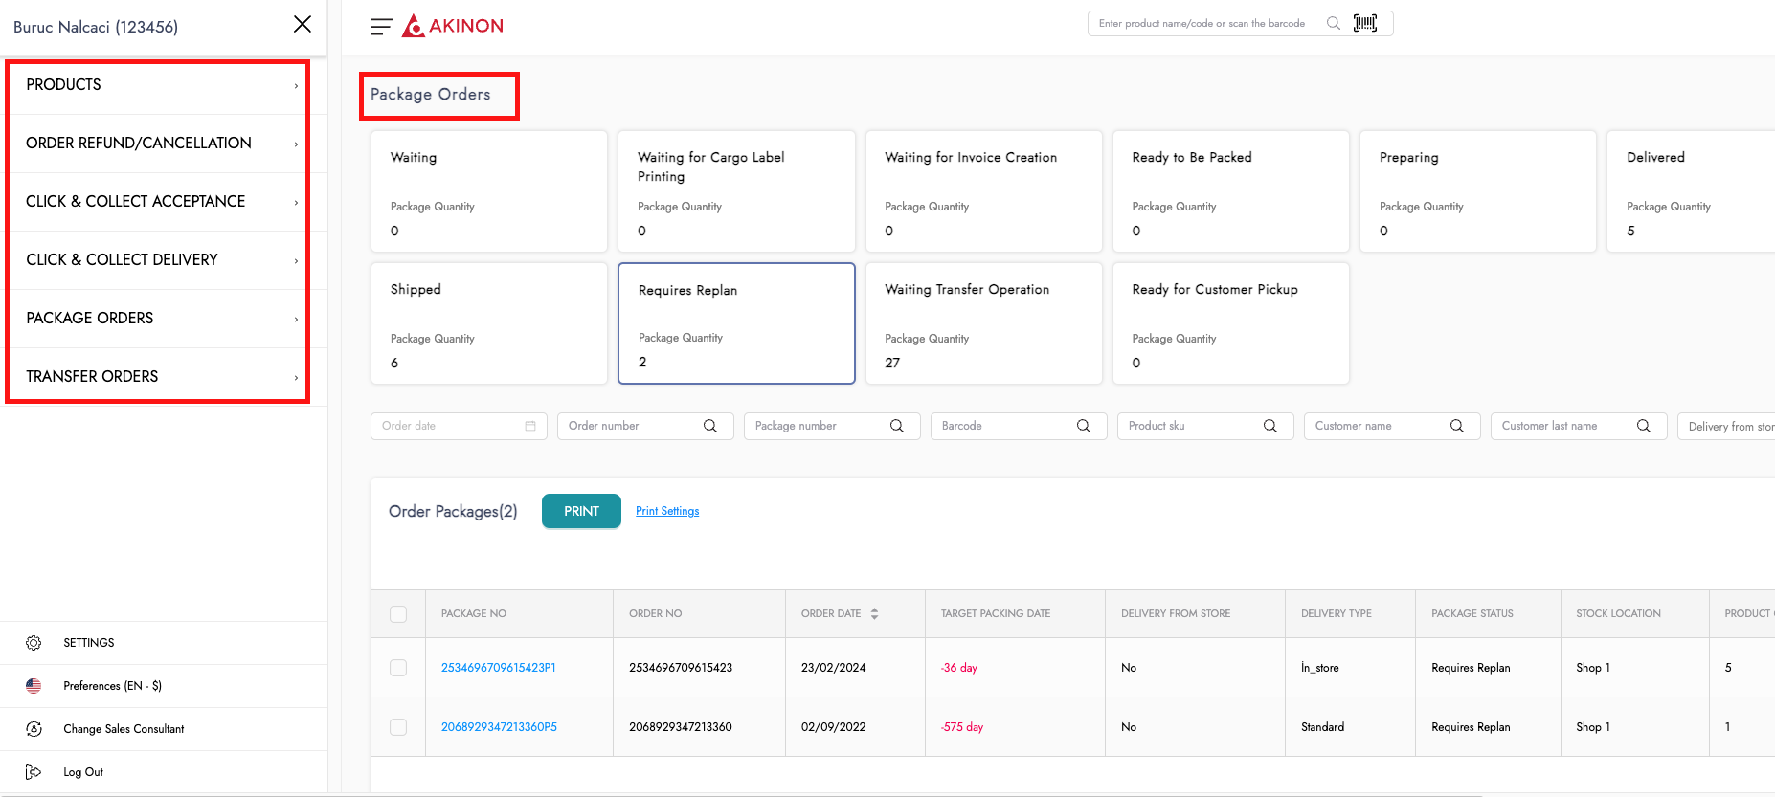1775x797 pixels.
Task: Click the magnifier icon in the product search bar
Action: click(1333, 23)
